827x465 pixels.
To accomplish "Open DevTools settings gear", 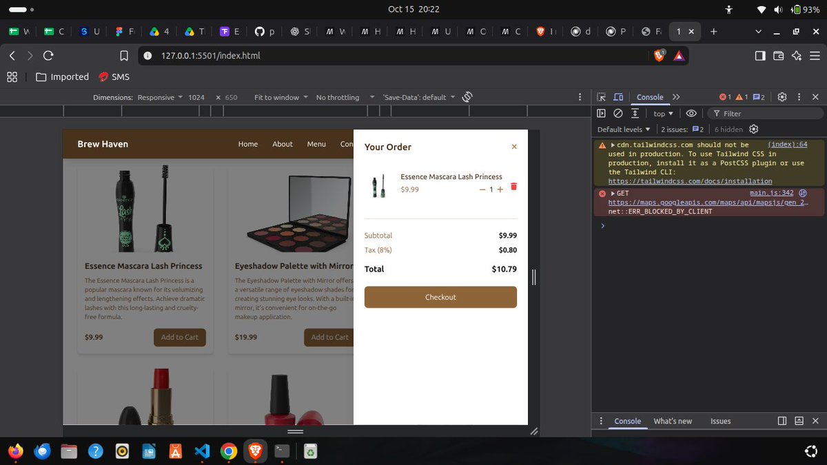I will (x=782, y=97).
